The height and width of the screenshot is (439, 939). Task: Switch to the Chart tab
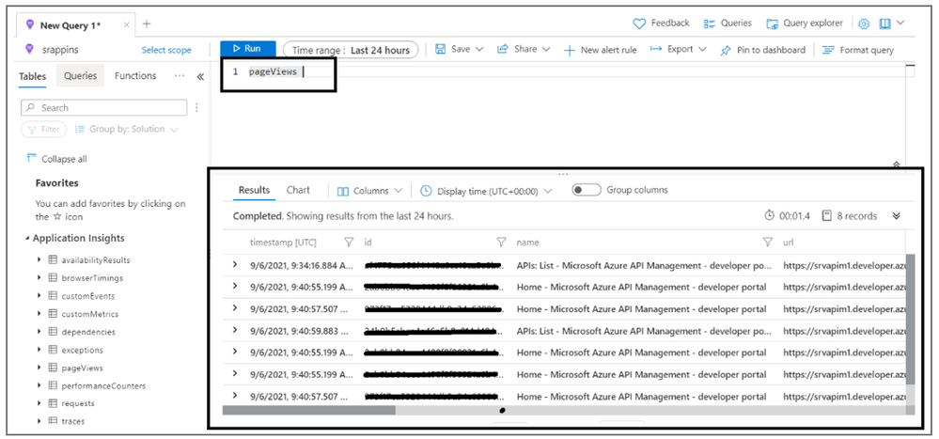[x=298, y=191]
